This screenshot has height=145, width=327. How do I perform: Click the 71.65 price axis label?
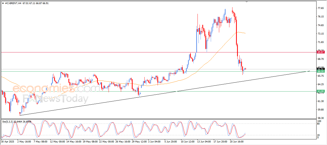321,42
